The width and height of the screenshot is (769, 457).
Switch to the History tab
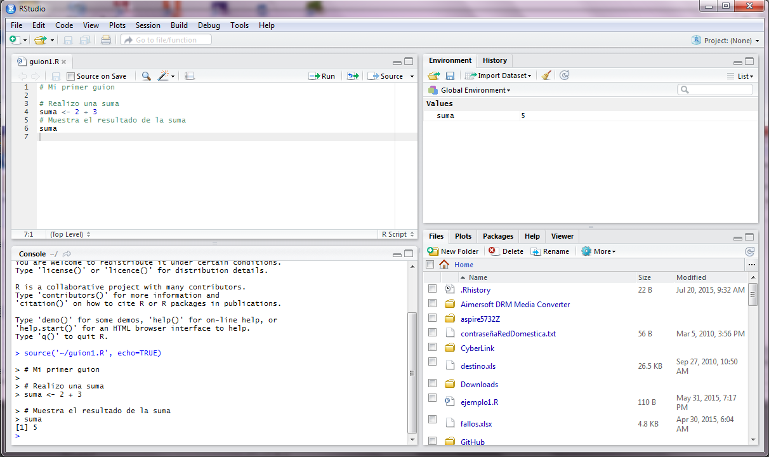pos(495,61)
